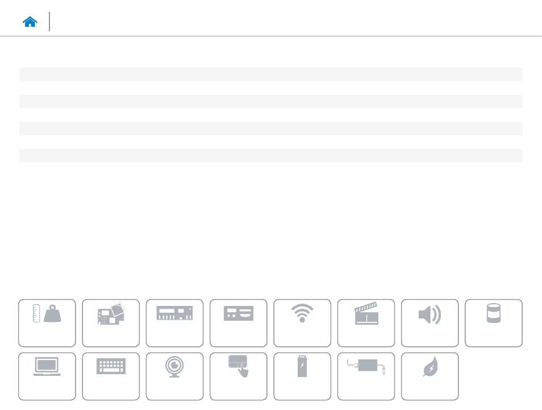Select the keyboard specifications icon
Image resolution: width=542 pixels, height=410 pixels.
click(x=111, y=376)
